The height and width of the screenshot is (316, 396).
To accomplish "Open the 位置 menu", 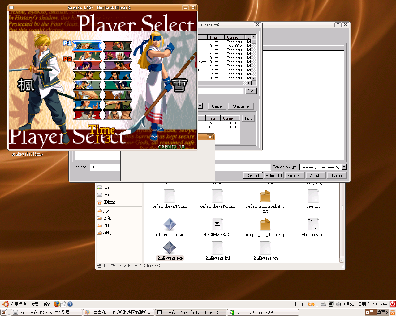I will point(35,304).
